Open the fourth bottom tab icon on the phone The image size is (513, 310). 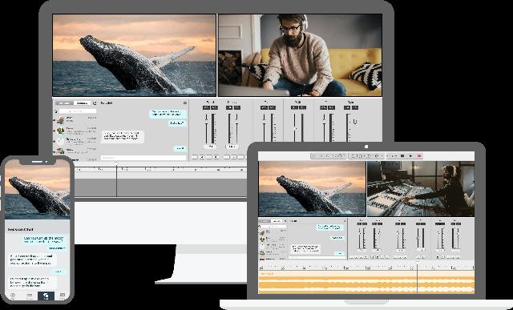63,296
